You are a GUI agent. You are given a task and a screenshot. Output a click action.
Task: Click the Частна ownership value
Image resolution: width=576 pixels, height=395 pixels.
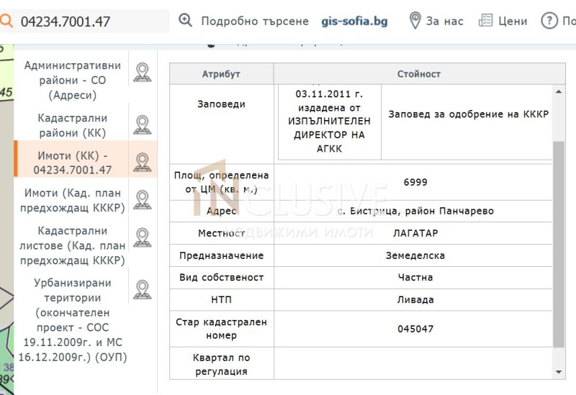[415, 278]
